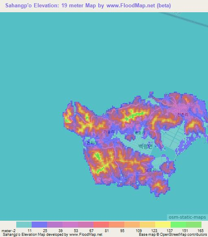Screen dimensions: 208x237
Task: Click the map label '연화리'
Action: coord(92,143)
